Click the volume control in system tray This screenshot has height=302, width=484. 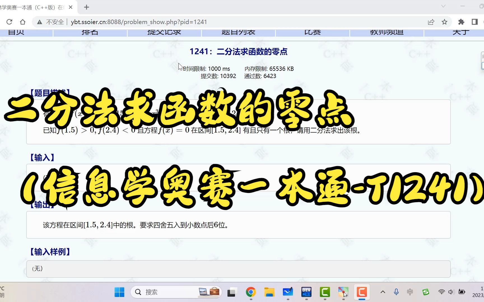[451, 292]
